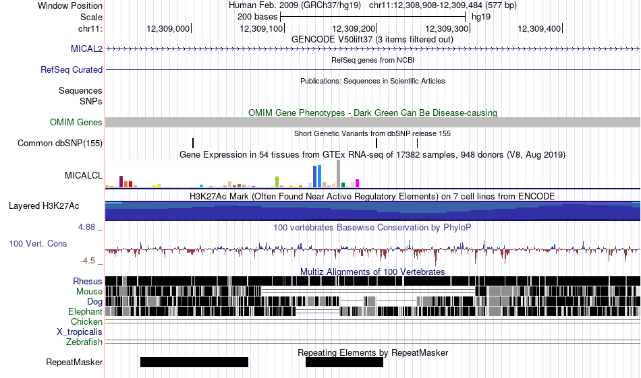Click the wider left RepeatMasker block
This screenshot has height=378, width=641.
[x=194, y=362]
